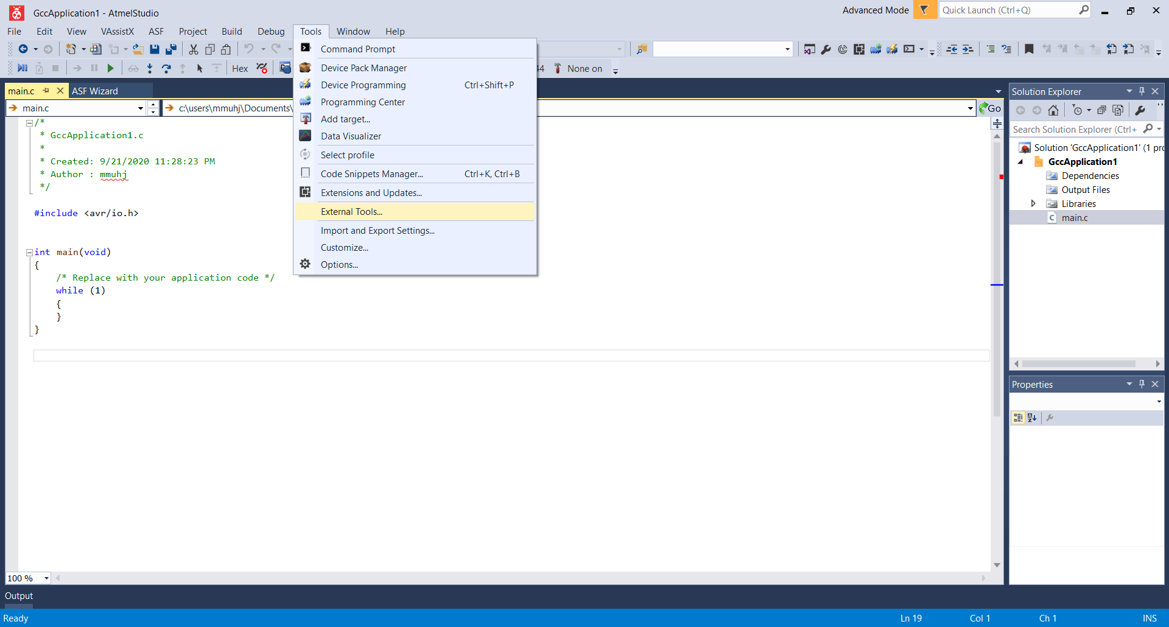The height and width of the screenshot is (627, 1169).
Task: Select the Output Files node
Action: [1086, 190]
